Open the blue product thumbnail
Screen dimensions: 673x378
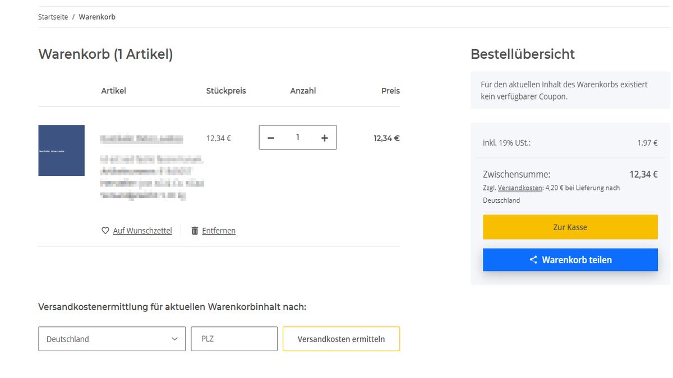click(61, 150)
